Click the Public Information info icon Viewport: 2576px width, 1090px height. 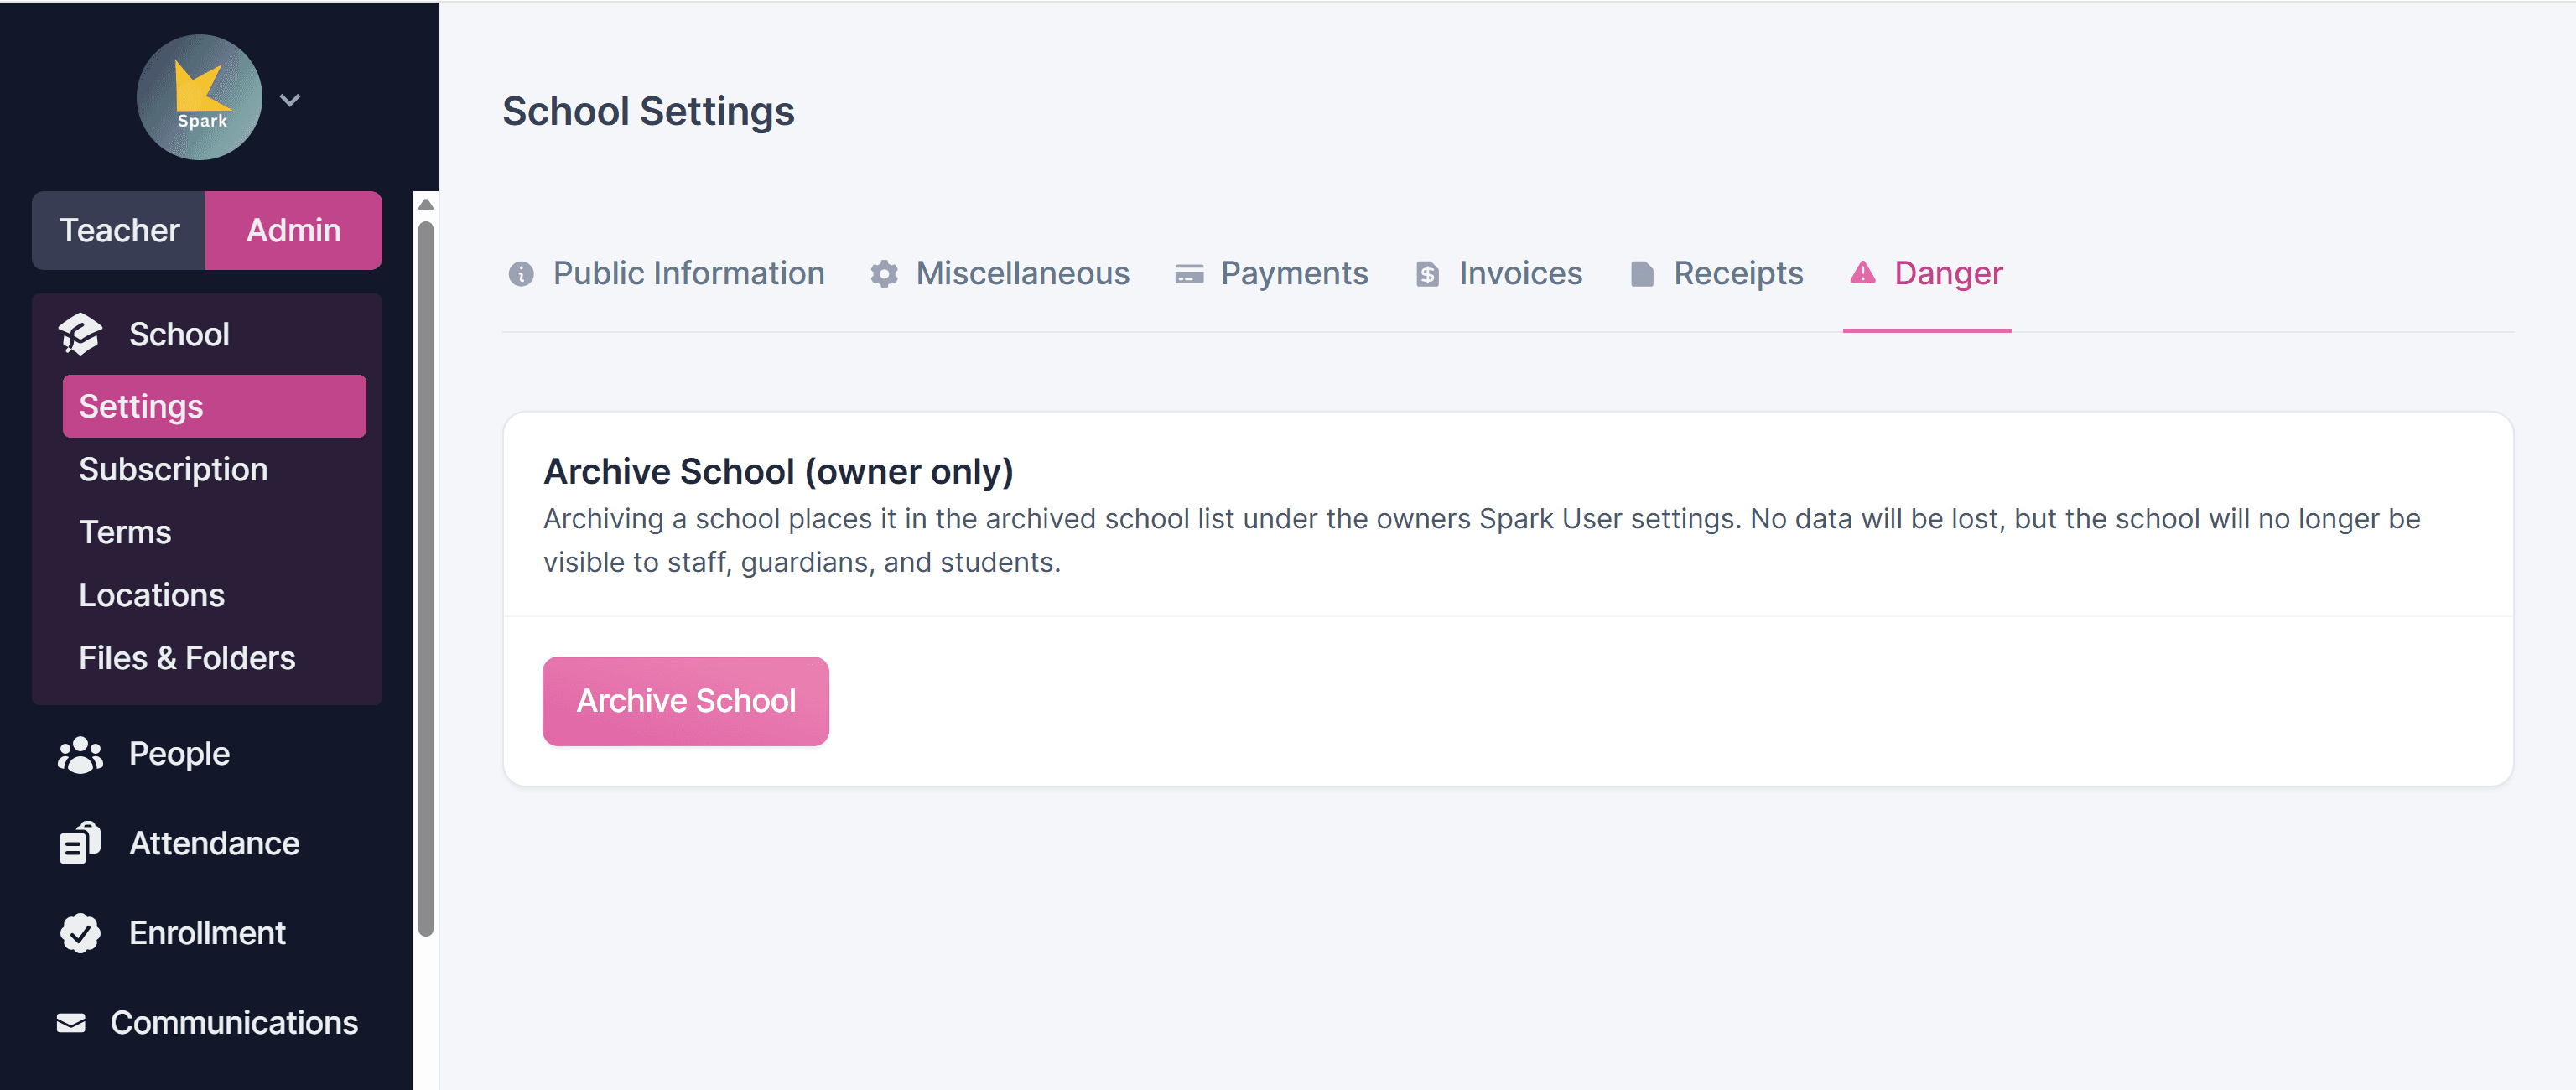point(521,273)
